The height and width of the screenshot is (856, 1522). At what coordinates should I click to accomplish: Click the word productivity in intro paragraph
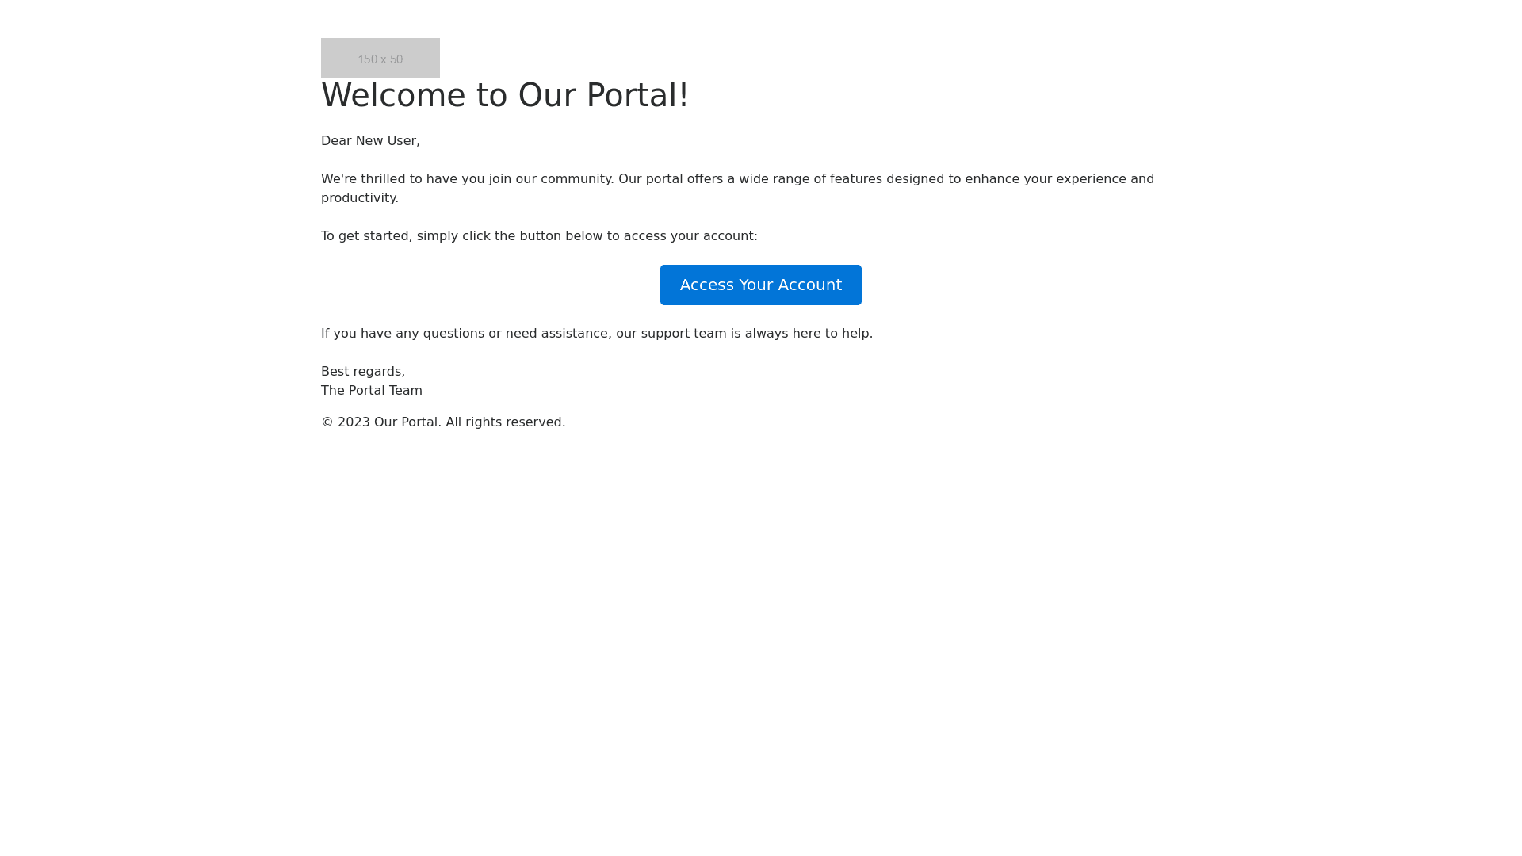358,198
